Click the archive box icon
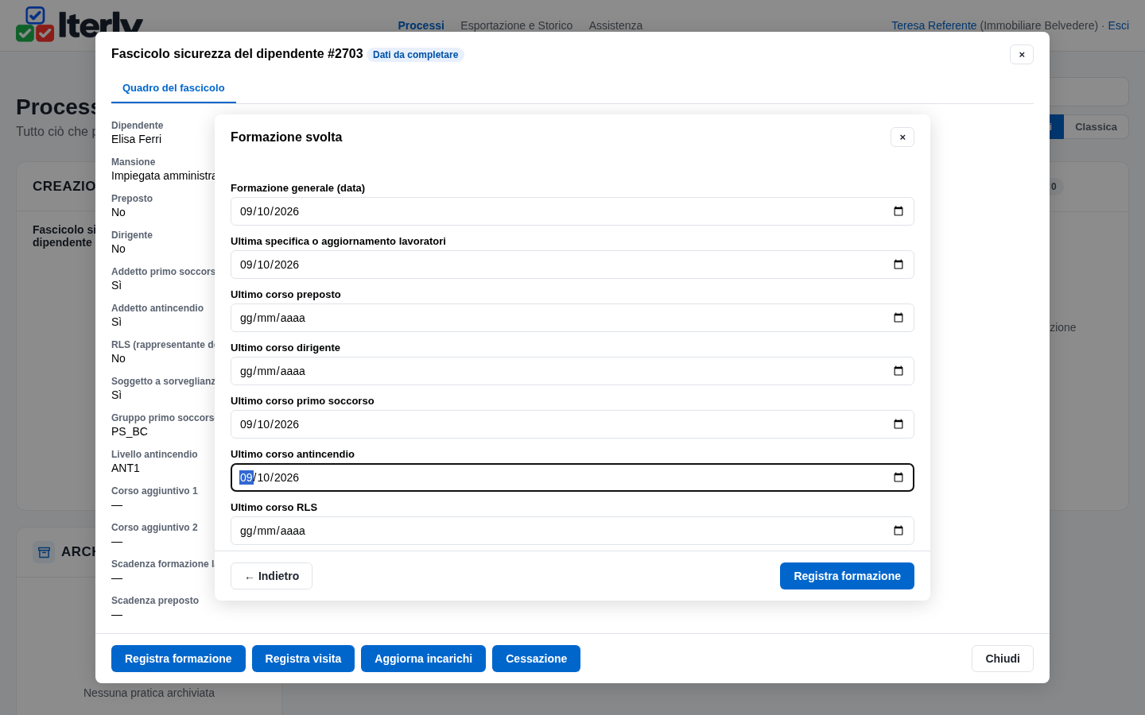The height and width of the screenshot is (715, 1145). pyautogui.click(x=44, y=552)
